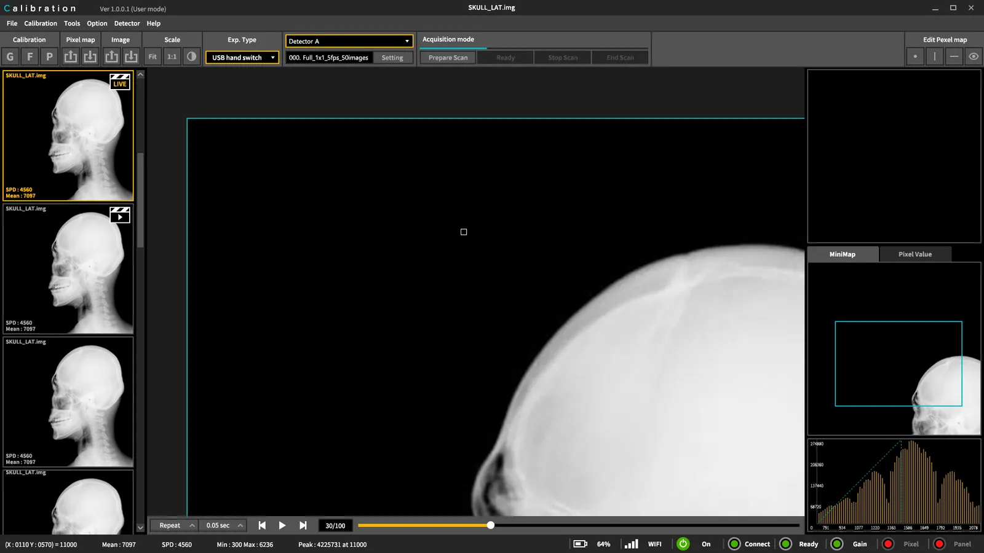Screen dimensions: 984x553
Task: Open the Detector menu
Action: pos(127,23)
